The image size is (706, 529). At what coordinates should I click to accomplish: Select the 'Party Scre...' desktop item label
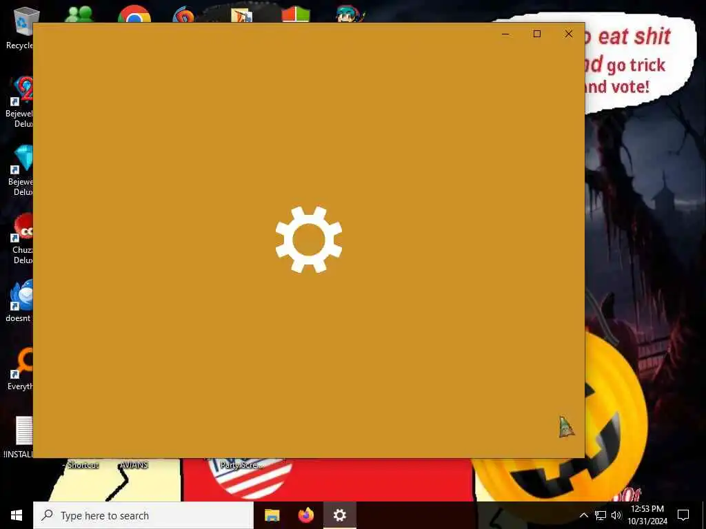tap(242, 465)
